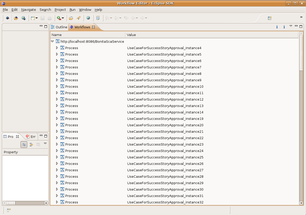Click the Open Perspective icon
The height and width of the screenshot is (215, 306).
[270, 18]
